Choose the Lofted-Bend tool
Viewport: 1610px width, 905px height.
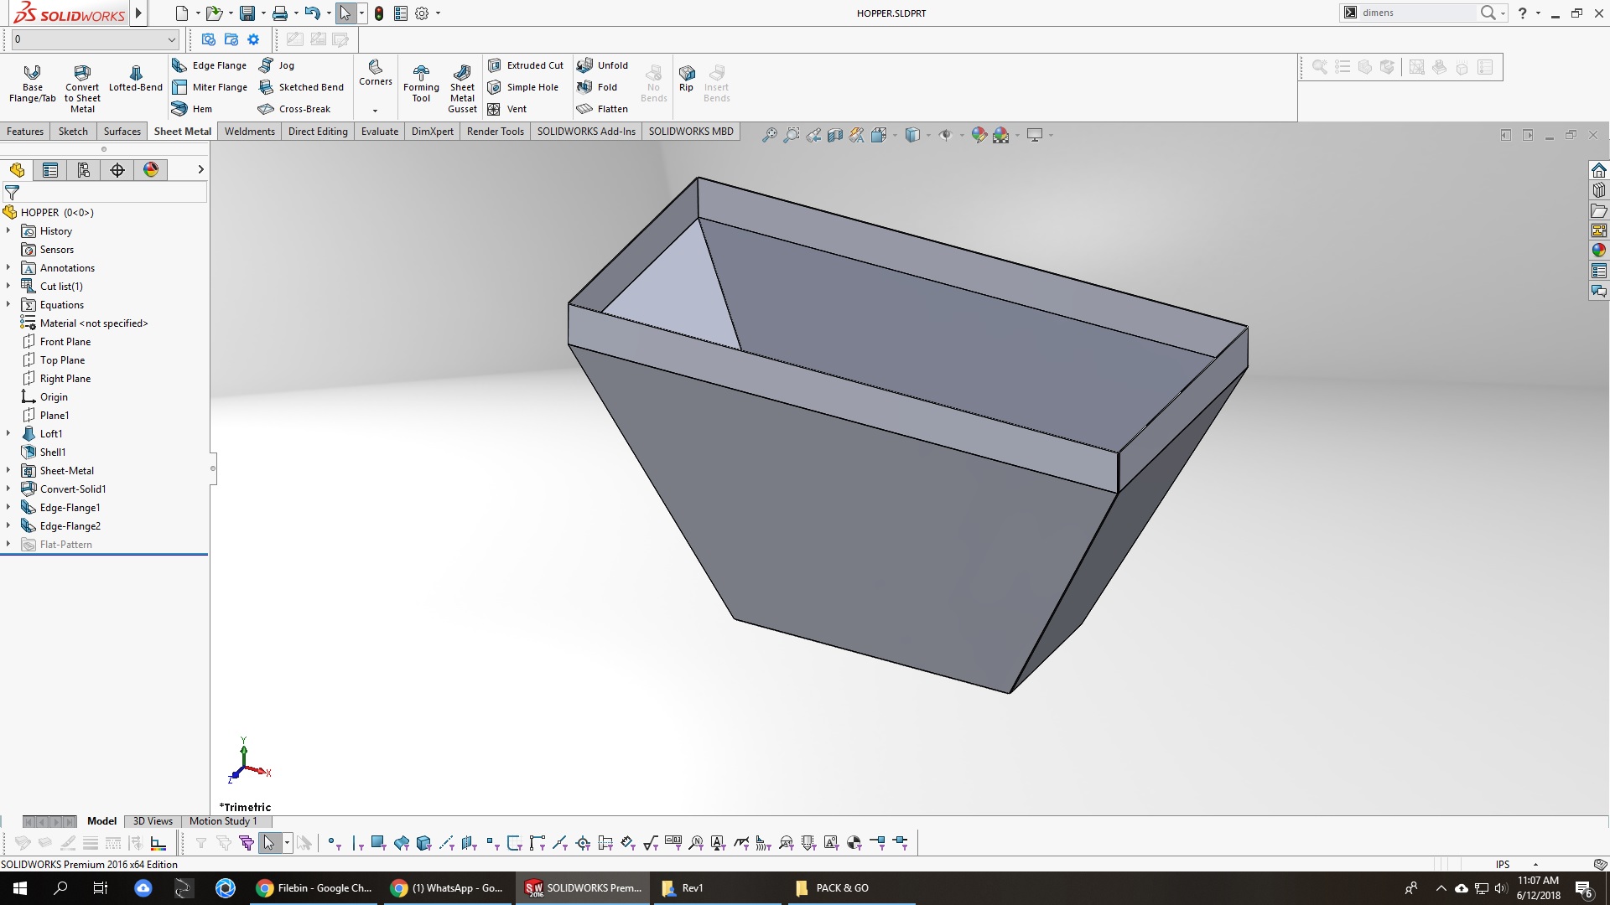pos(136,79)
